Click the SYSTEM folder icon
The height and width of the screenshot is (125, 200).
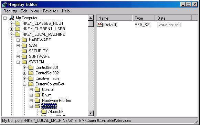[x=24, y=62]
